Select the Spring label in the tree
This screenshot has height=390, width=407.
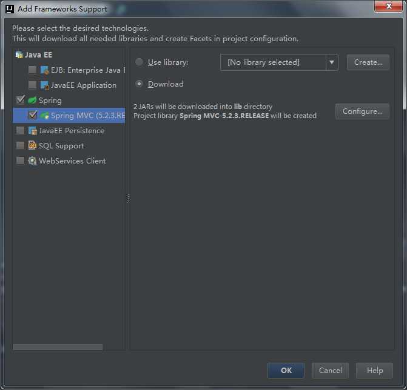pos(50,101)
